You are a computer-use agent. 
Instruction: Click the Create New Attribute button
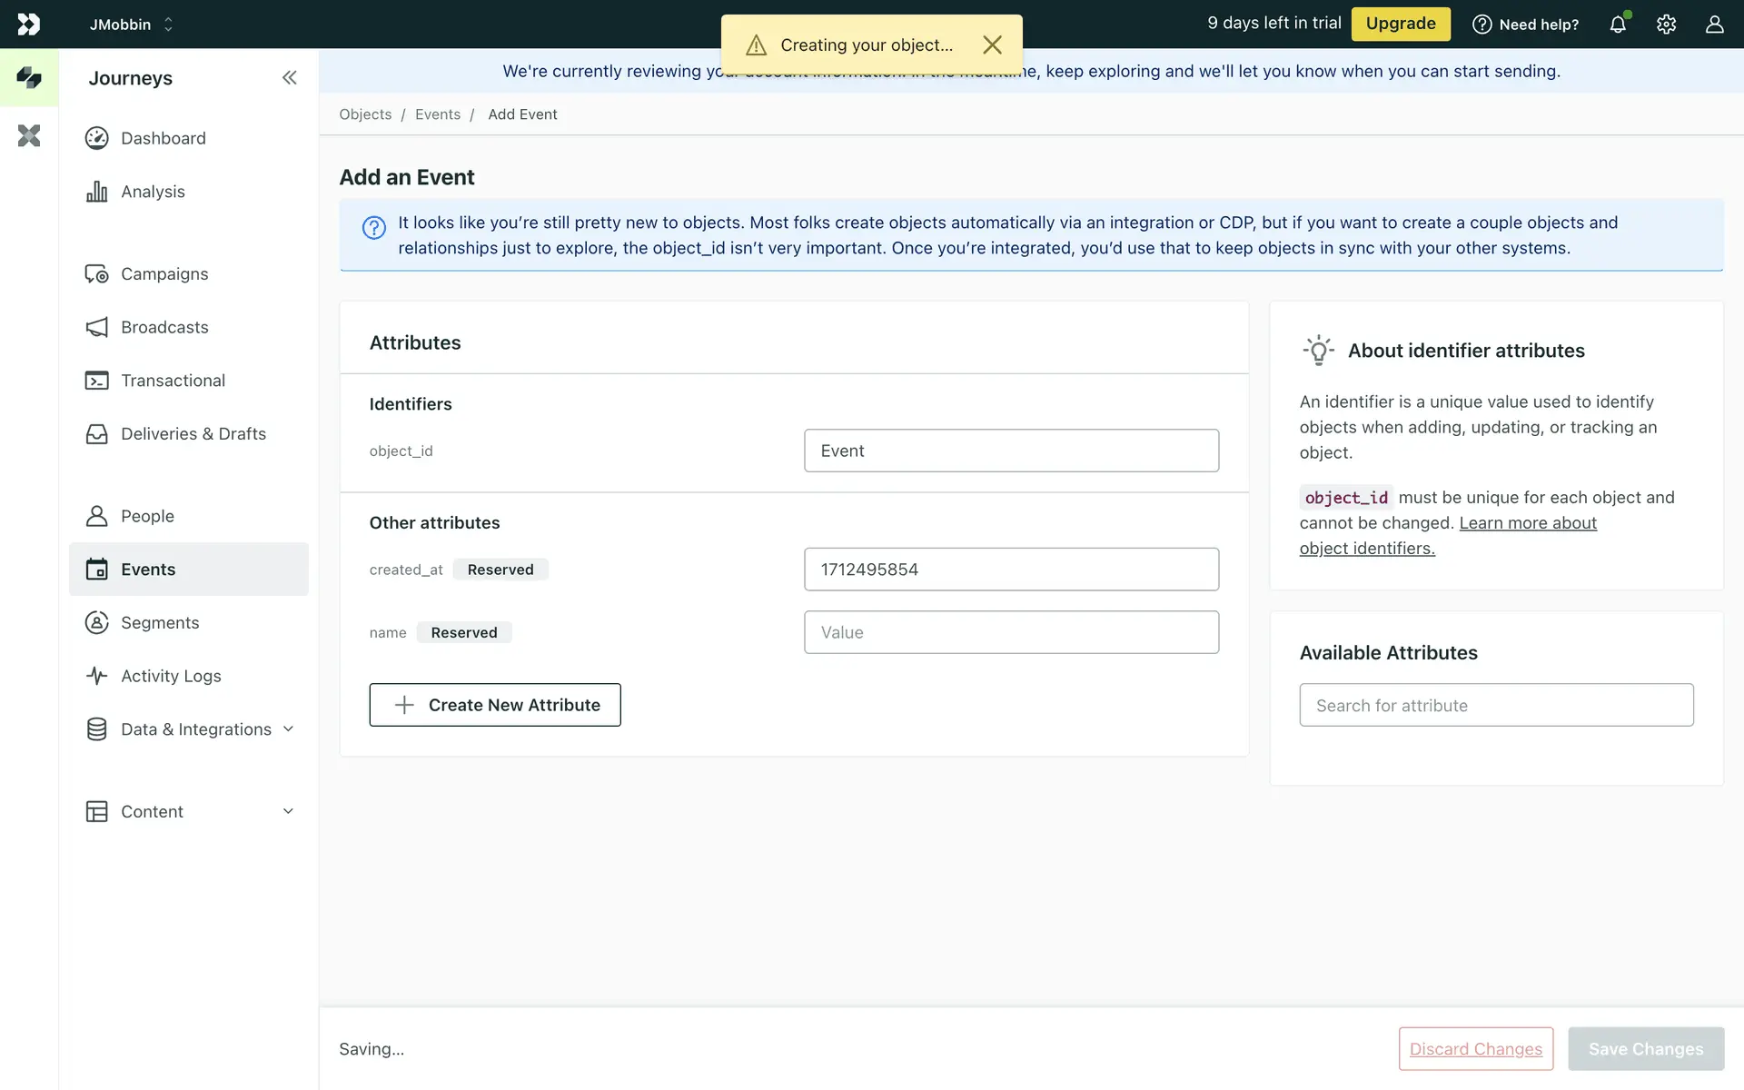495,705
